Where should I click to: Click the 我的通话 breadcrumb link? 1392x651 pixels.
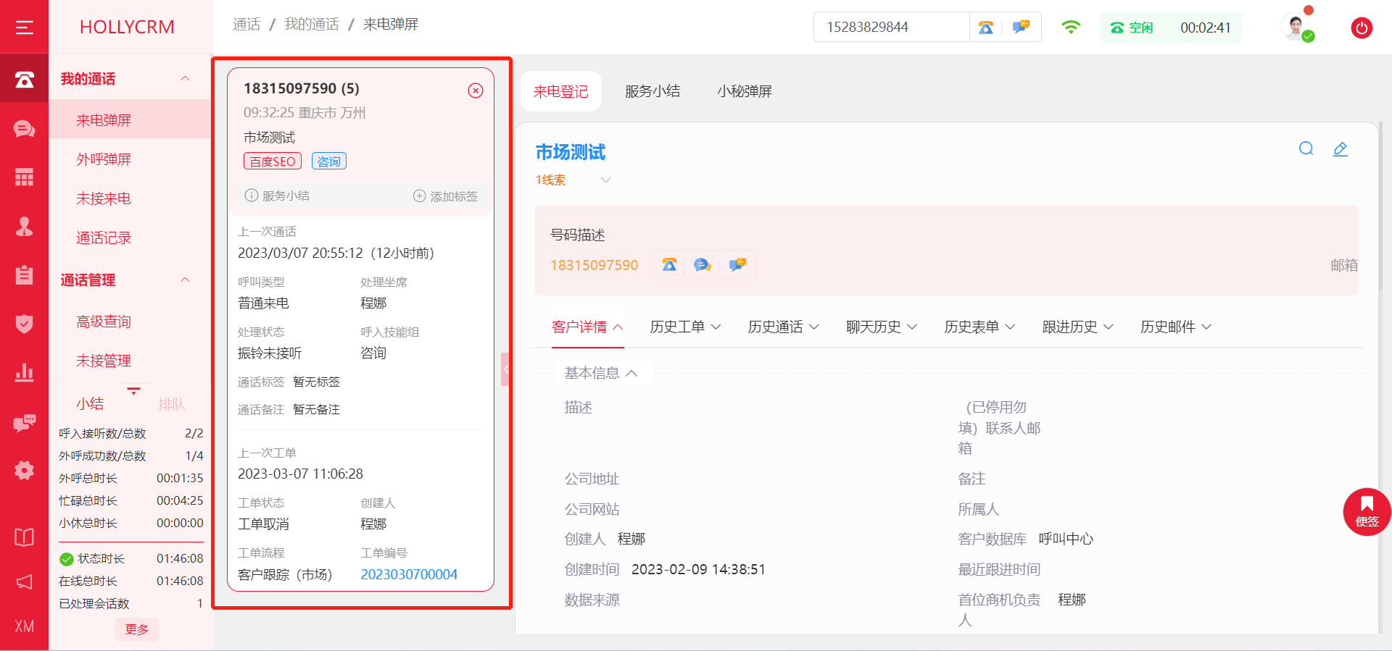pyautogui.click(x=312, y=25)
